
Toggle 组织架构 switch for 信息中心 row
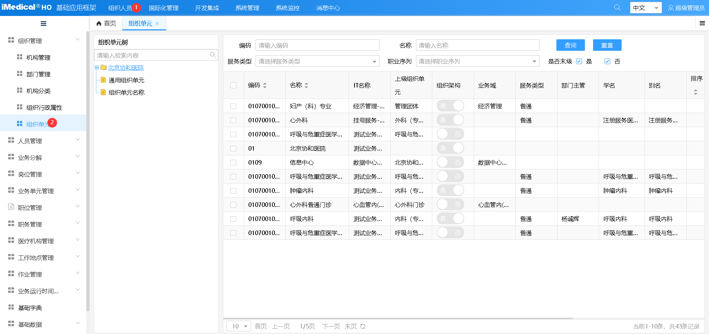click(450, 162)
